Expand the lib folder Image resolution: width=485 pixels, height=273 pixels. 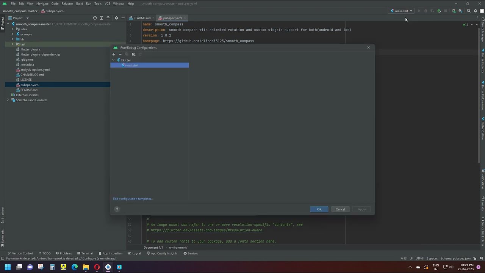point(13,39)
